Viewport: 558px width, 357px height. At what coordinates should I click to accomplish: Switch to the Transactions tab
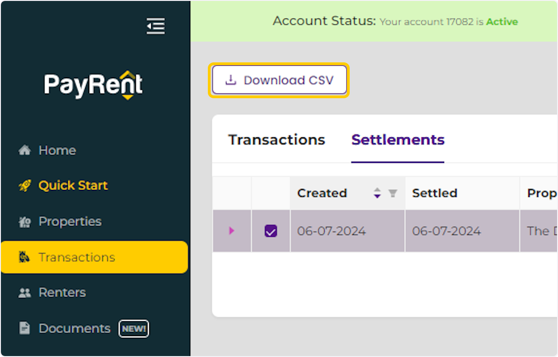pos(276,139)
